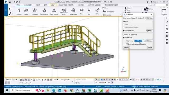The width and height of the screenshot is (169, 95).
Task: Click the Search in model box
Action: tap(84, 80)
